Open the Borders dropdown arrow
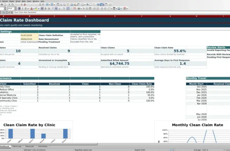This screenshot has height=151, width=230. click(x=112, y=9)
